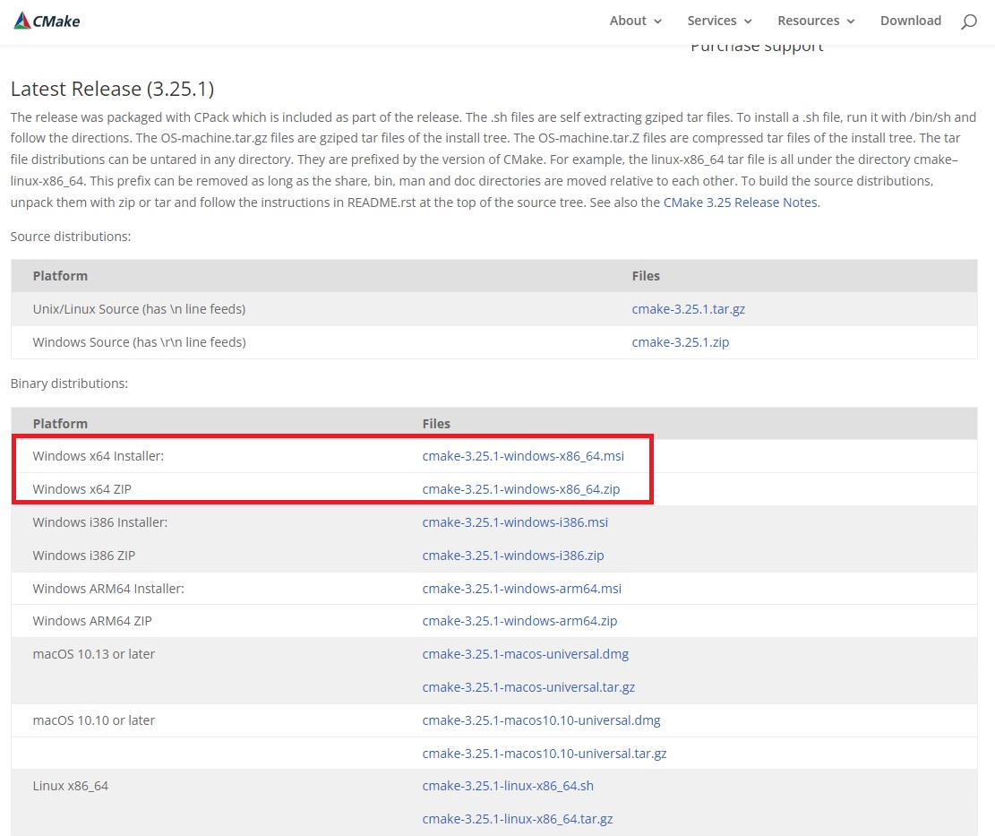The height and width of the screenshot is (836, 995).
Task: Download cmake-3.25.1-linux-x86_64.tar.gz
Action: [x=517, y=819]
